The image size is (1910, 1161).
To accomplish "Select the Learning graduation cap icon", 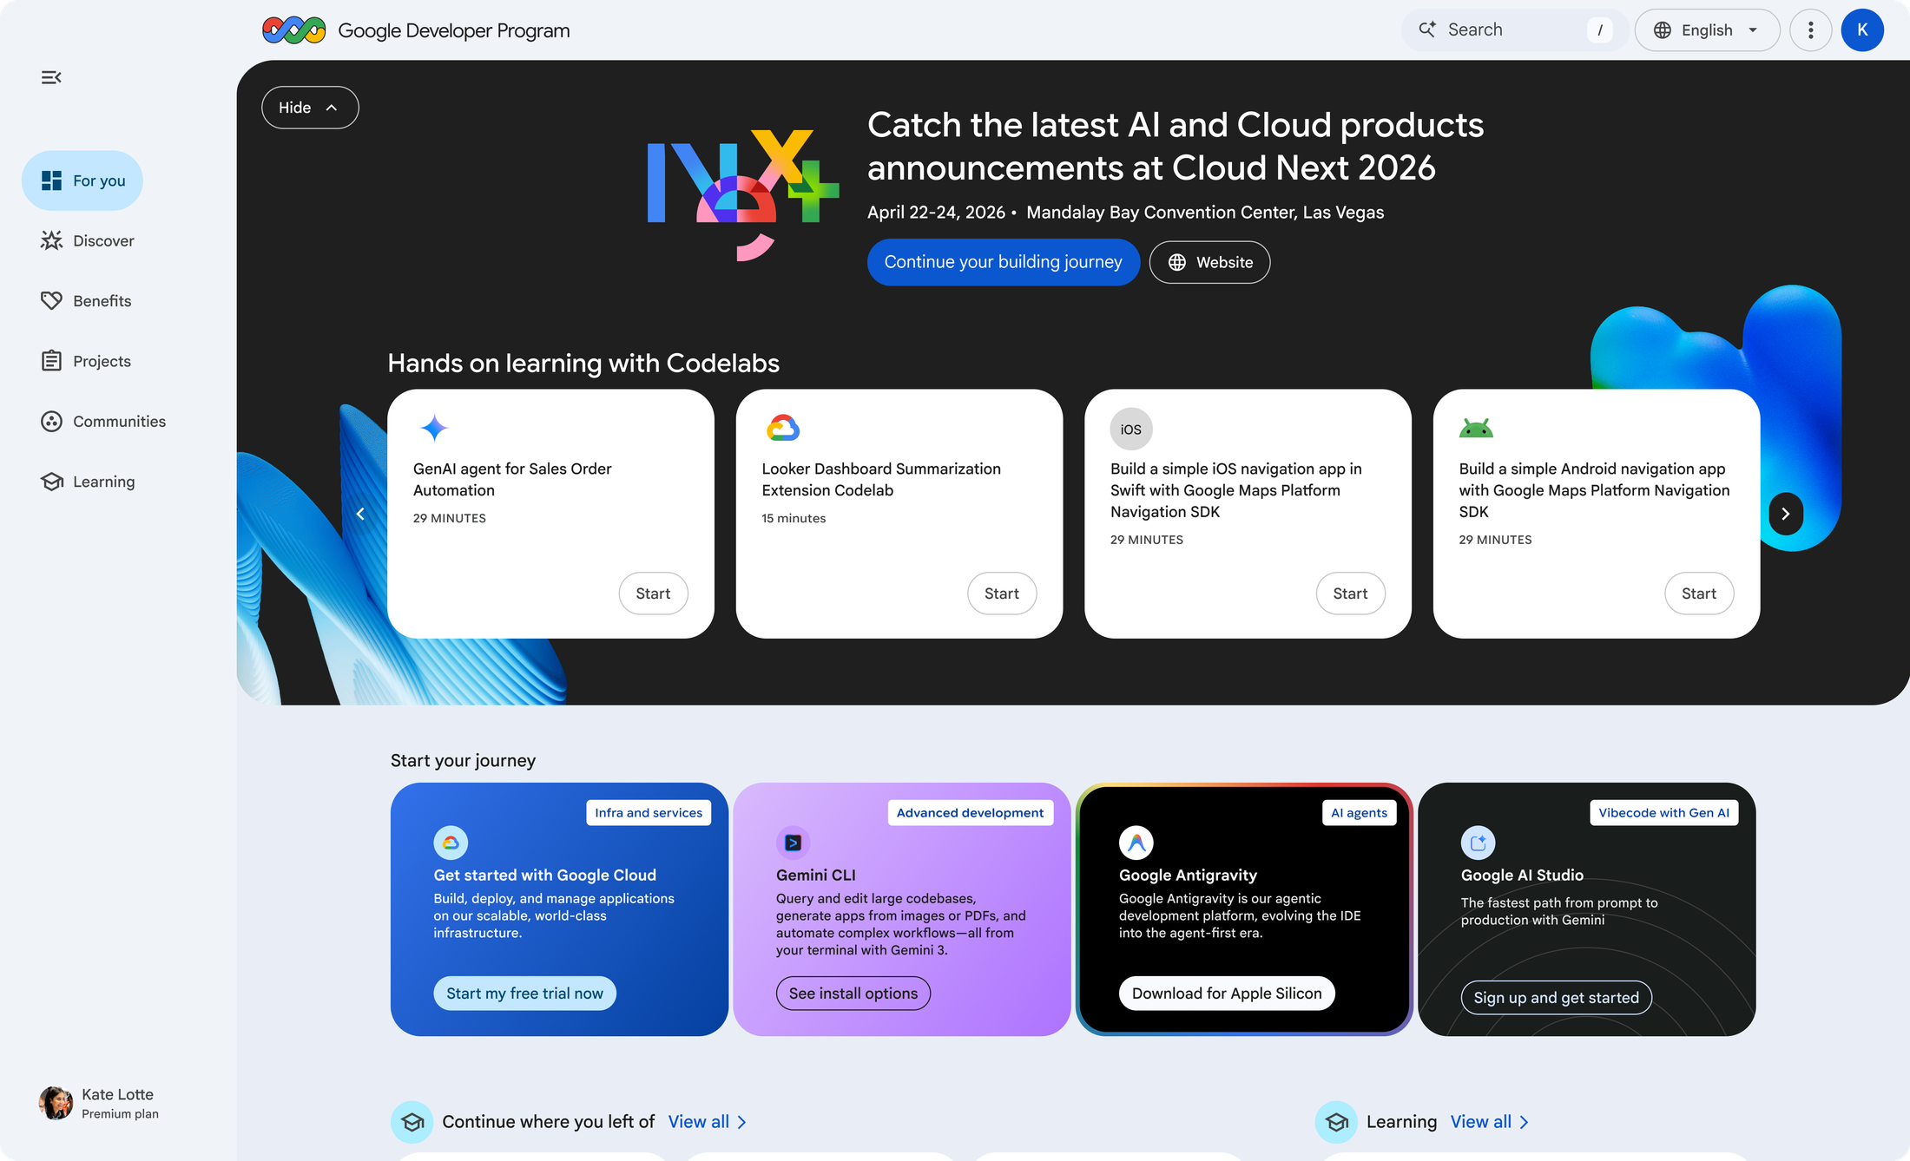I will (x=52, y=482).
